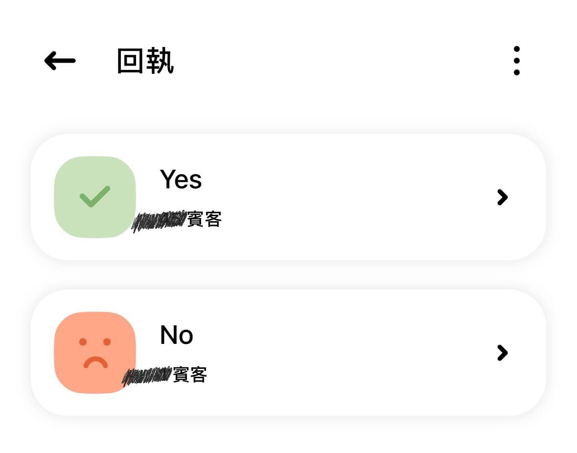Tap the green checkmark icon
577x453 pixels.
coord(95,197)
